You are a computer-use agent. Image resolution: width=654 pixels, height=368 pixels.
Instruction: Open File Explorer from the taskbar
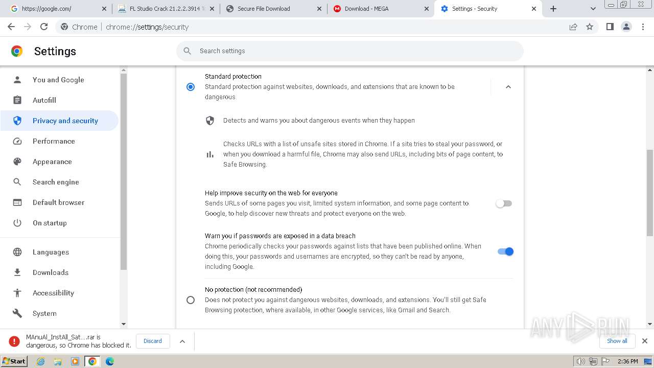coord(58,361)
